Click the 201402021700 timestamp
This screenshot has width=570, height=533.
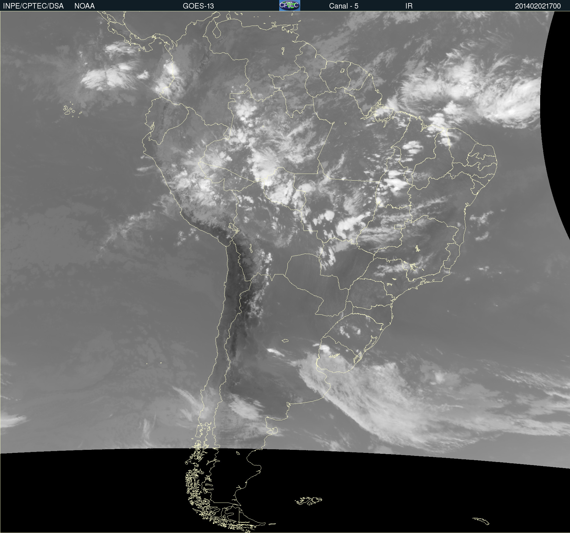(x=538, y=6)
